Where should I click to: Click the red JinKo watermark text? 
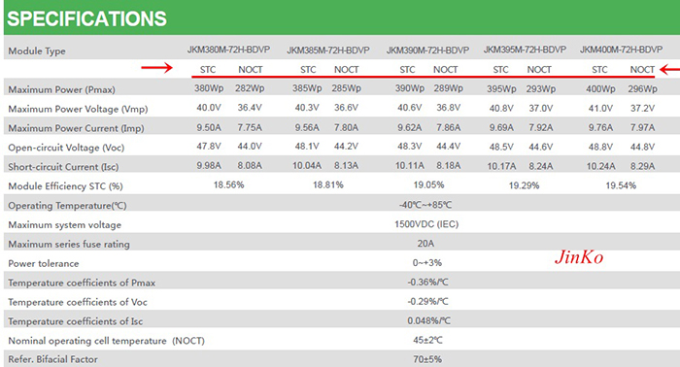click(x=579, y=257)
